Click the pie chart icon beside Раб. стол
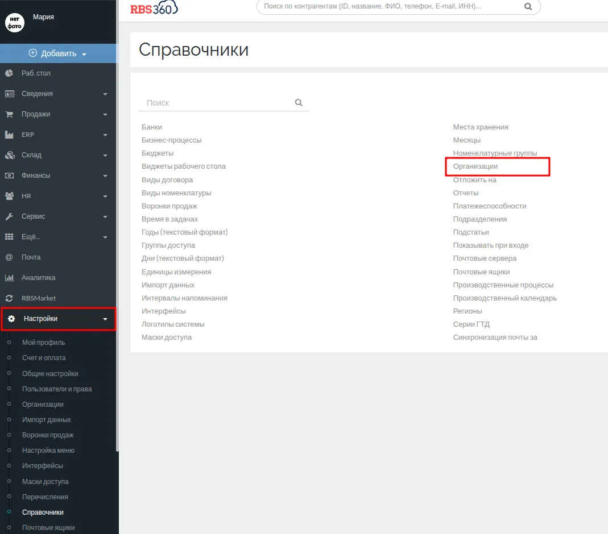Viewport: 608px width, 534px height. click(9, 73)
